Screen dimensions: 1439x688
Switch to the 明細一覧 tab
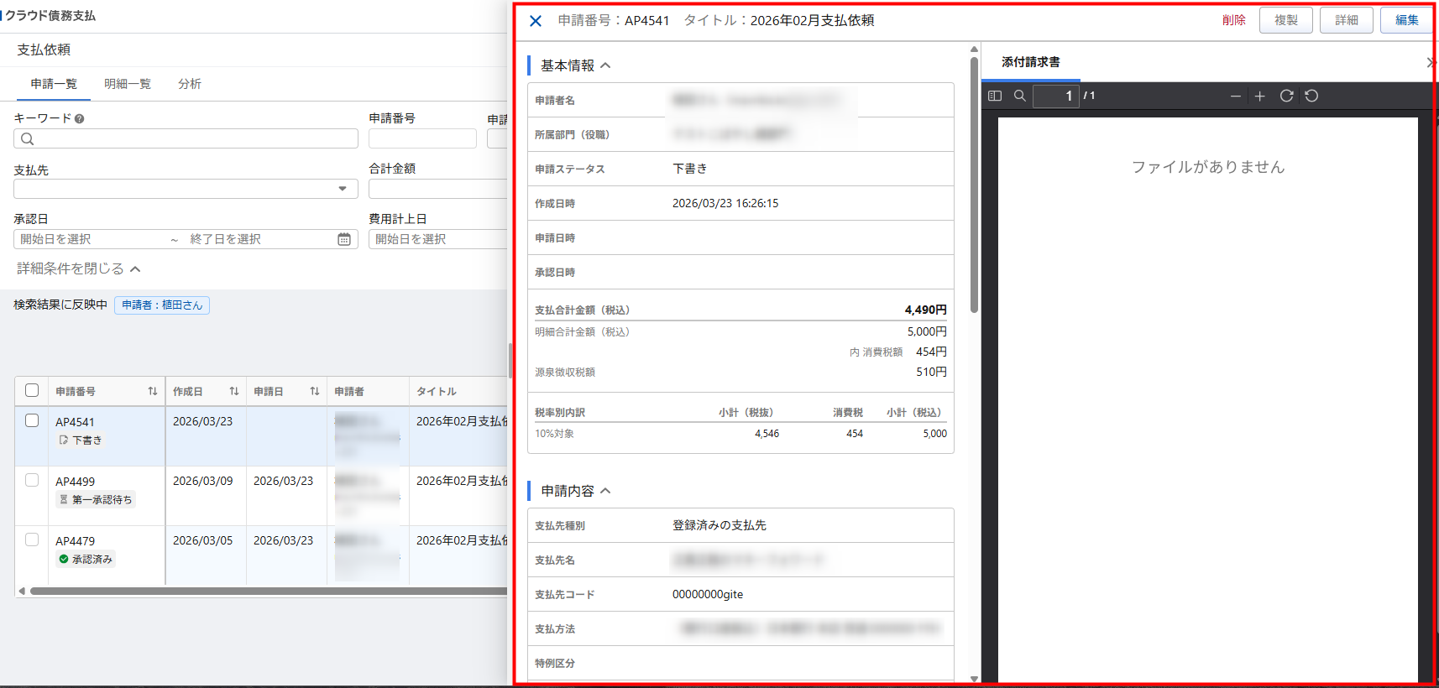[128, 84]
